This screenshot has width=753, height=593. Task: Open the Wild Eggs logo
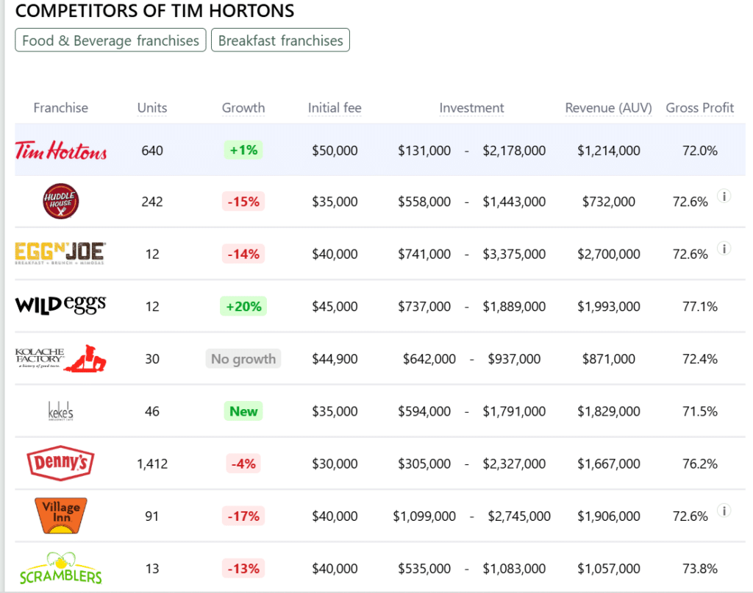[x=60, y=305]
